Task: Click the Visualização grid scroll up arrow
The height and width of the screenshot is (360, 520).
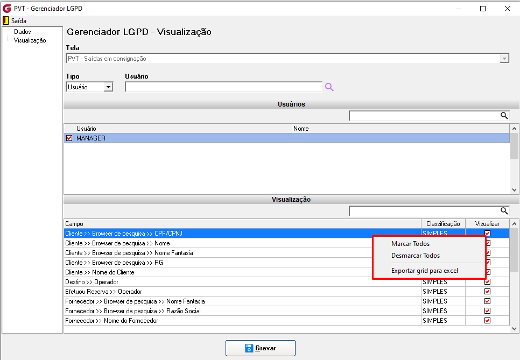Action: tap(515, 224)
